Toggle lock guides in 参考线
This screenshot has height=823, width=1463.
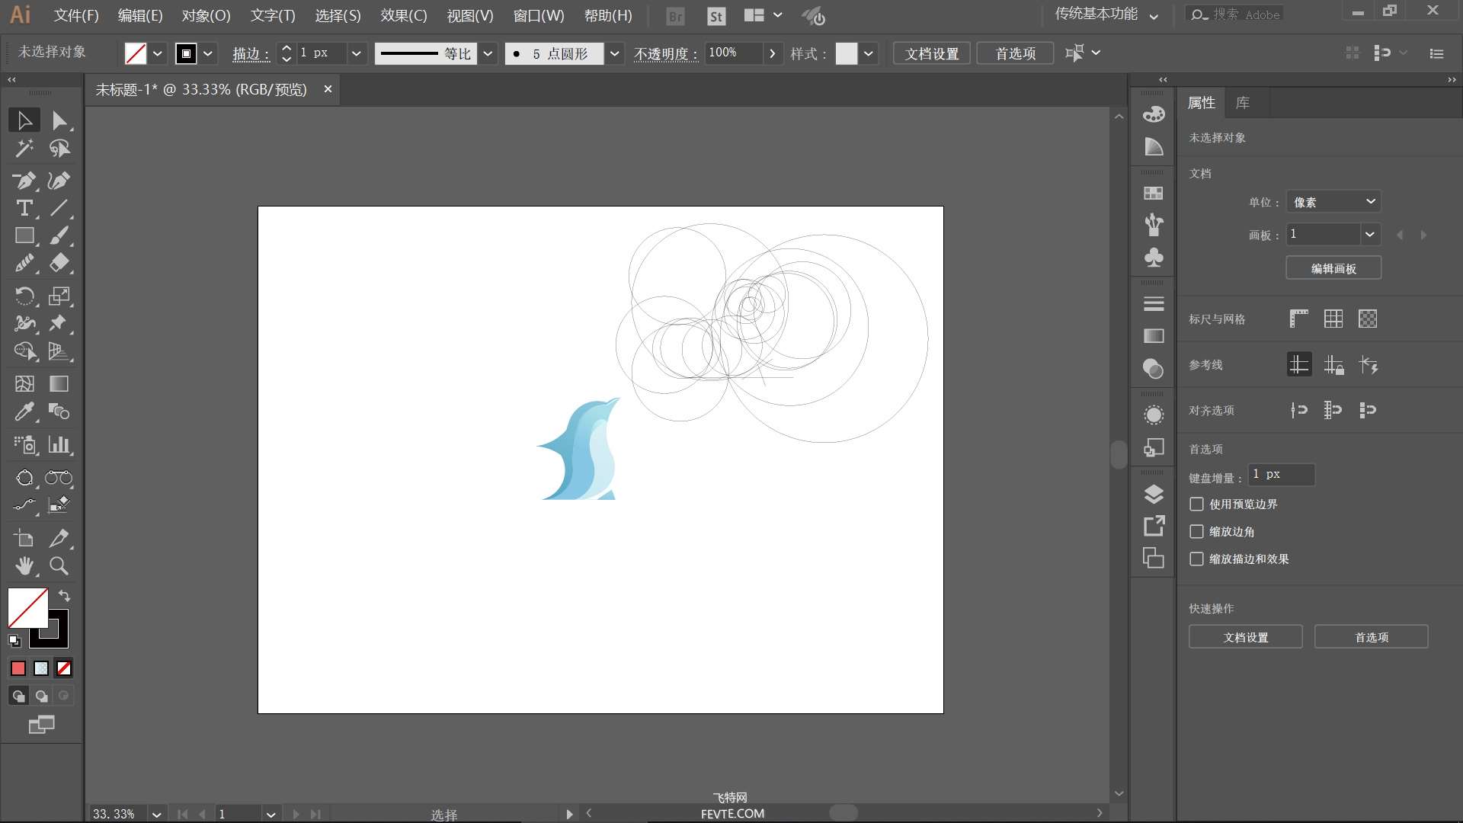pyautogui.click(x=1333, y=364)
